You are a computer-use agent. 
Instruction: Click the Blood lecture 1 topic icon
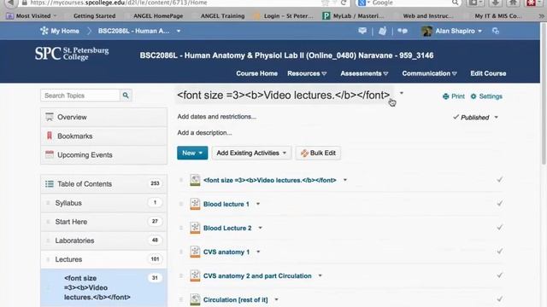click(x=195, y=204)
